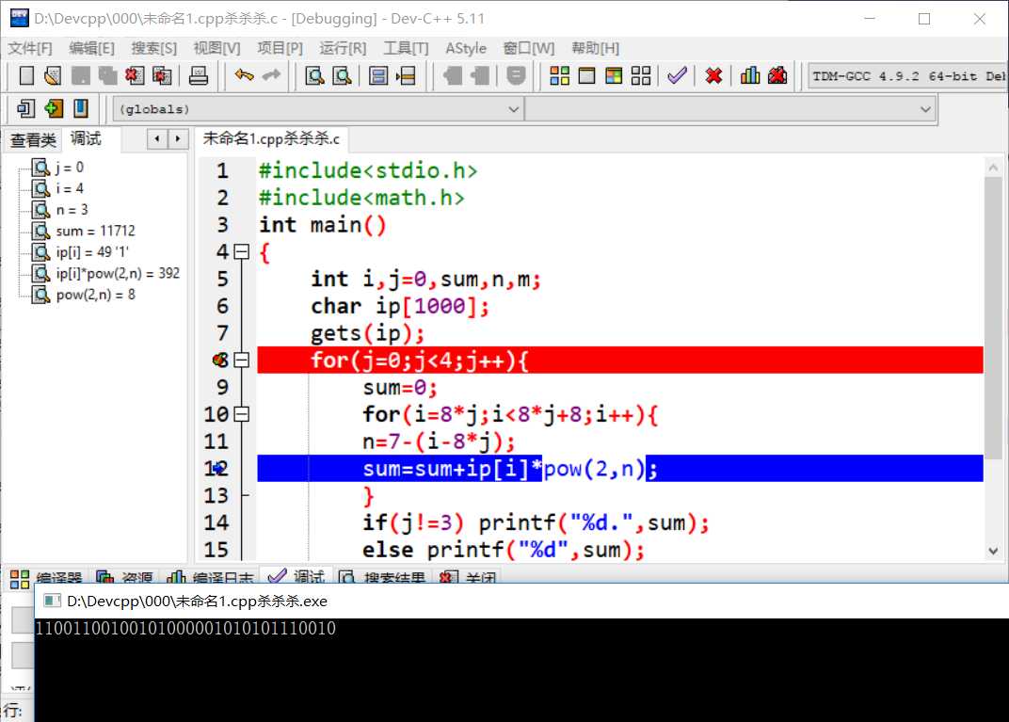Open the 视图[V] menu

[x=216, y=48]
